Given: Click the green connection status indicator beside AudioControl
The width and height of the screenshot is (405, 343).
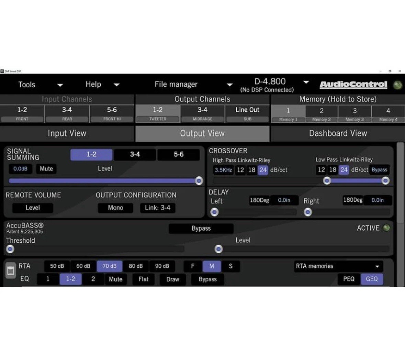Looking at the screenshot, I should (x=397, y=85).
